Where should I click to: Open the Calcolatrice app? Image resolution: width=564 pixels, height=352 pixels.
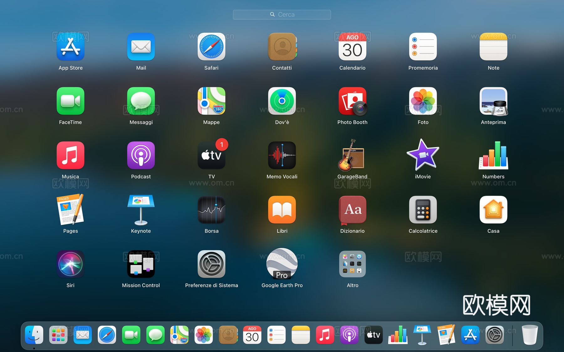coord(423,210)
